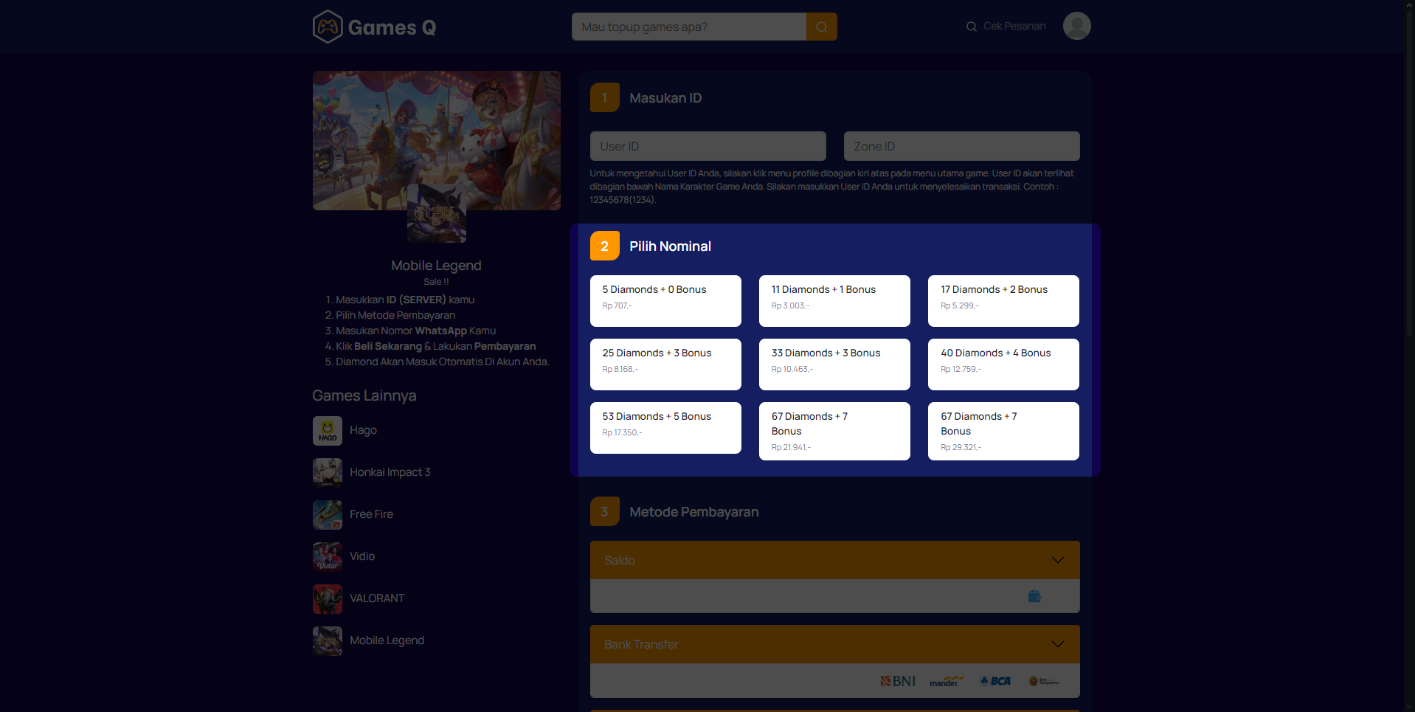1415x712 pixels.
Task: Select 11 Diamonds + 1 Bonus option
Action: (834, 301)
